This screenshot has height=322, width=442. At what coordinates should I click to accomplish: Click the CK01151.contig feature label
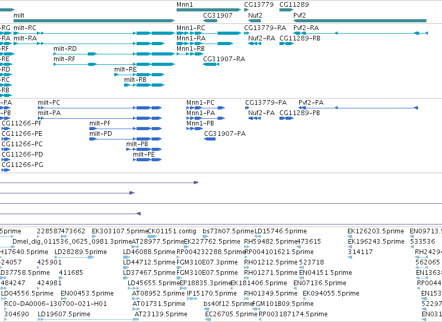coord(172,231)
